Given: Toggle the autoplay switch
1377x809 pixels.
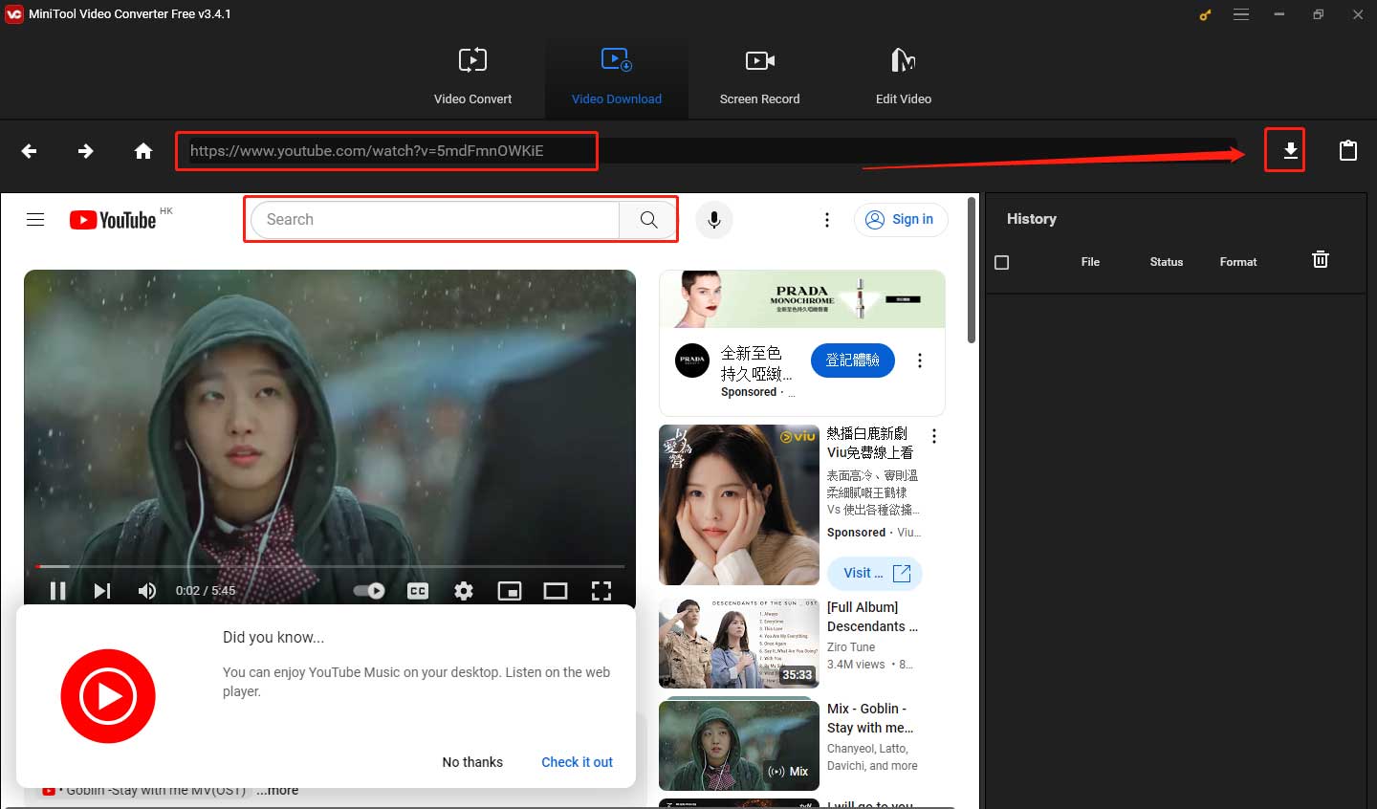Looking at the screenshot, I should pyautogui.click(x=369, y=591).
